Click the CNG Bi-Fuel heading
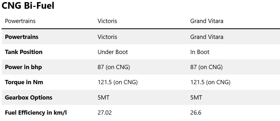Viewport: 280px width, 121px height. click(x=28, y=6)
